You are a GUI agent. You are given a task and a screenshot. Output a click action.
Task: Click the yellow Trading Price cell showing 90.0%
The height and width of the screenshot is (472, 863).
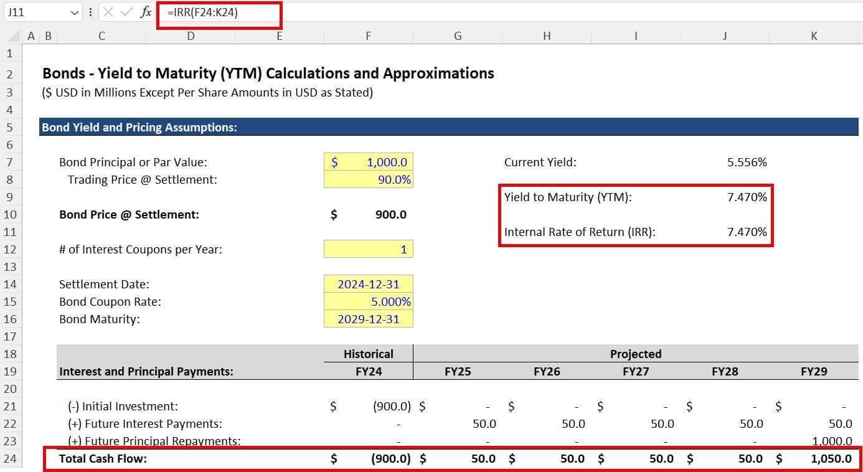point(369,179)
